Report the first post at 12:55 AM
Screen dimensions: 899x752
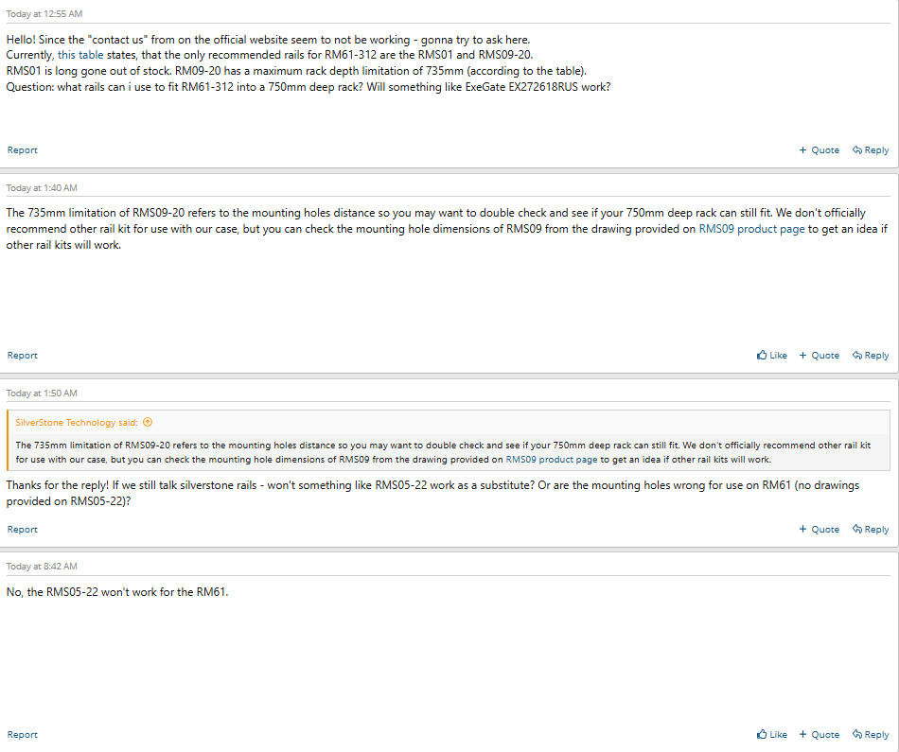click(23, 150)
